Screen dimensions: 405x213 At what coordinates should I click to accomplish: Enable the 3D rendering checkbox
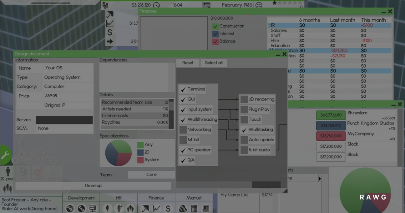[x=244, y=99]
